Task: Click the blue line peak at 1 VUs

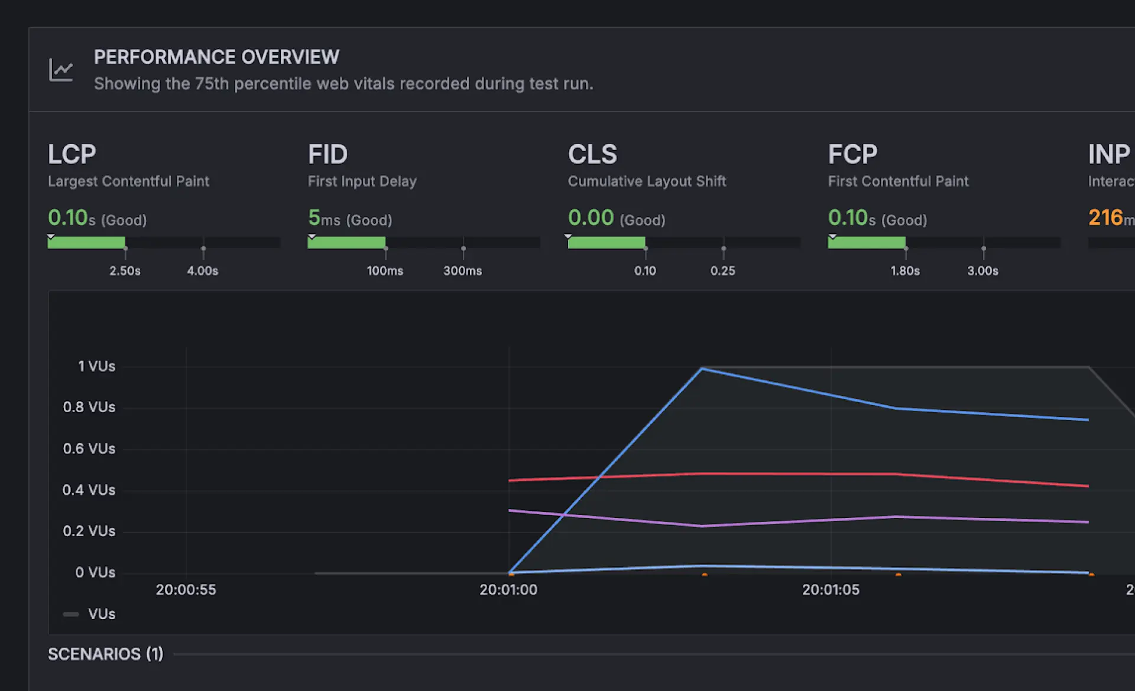Action: click(702, 369)
